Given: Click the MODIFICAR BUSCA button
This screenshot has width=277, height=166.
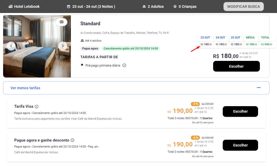Looking at the screenshot, I should [244, 7].
